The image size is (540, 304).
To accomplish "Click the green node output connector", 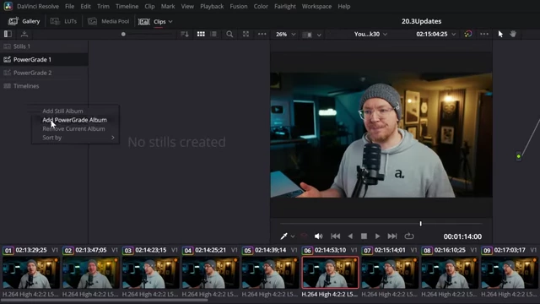I will click(518, 156).
